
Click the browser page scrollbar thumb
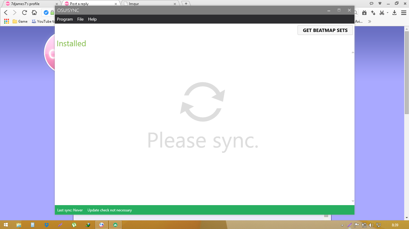pos(407,72)
